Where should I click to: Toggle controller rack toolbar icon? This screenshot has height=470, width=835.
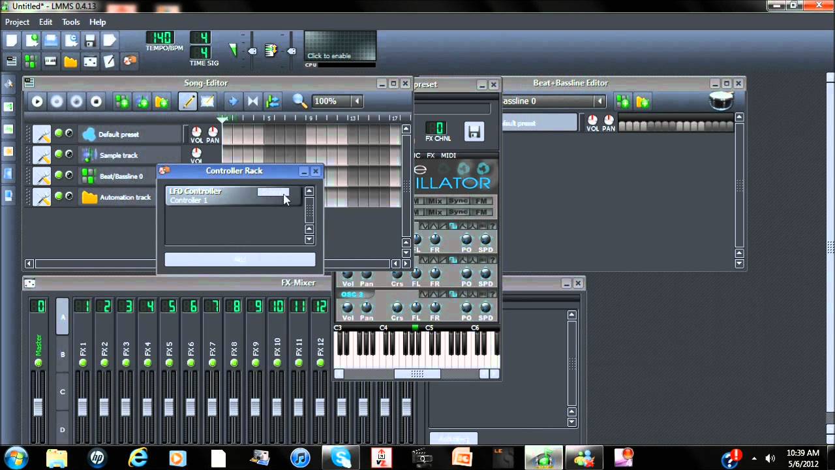click(129, 61)
